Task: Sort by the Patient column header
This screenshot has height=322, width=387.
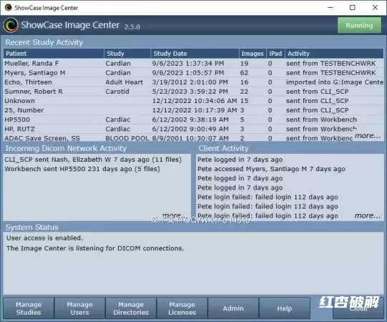Action: pos(54,54)
